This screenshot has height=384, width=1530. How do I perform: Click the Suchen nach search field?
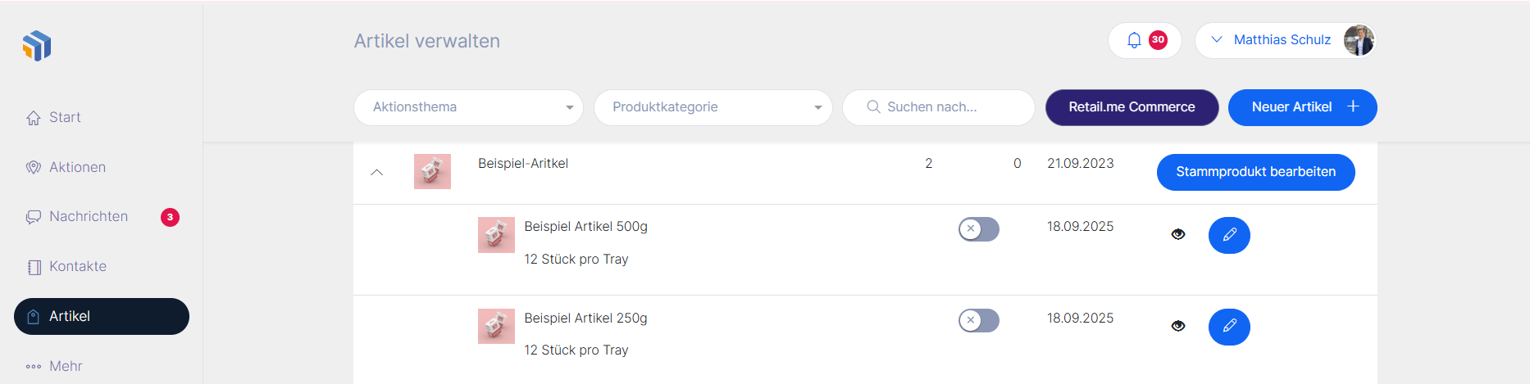tap(951, 107)
